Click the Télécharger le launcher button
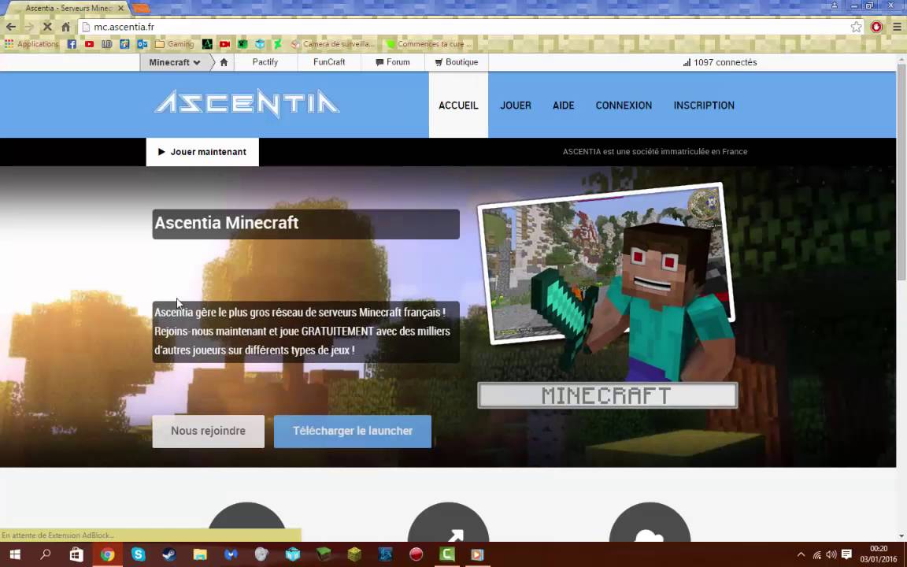907x567 pixels. tap(353, 431)
